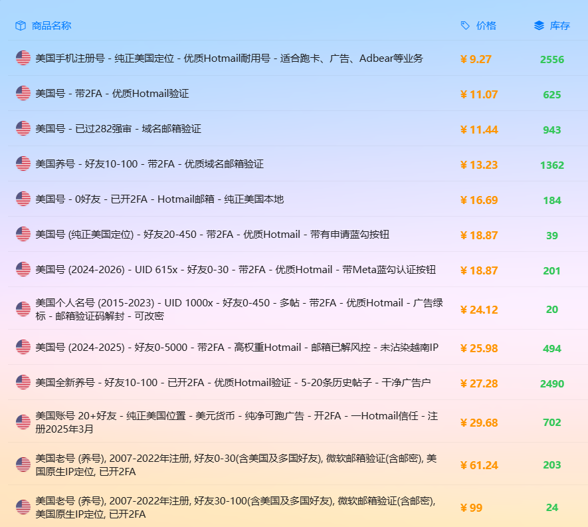Select the 美国号 (2024-2025) 好友0-5000 product
This screenshot has width=588, height=527.
point(237,348)
